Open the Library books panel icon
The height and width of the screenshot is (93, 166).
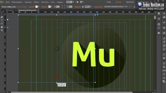coord(159,33)
